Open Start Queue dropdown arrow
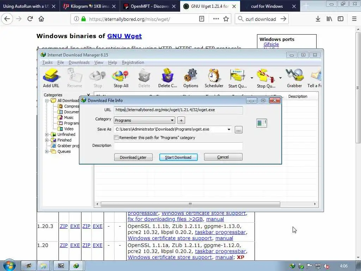361x271 pixels. 252,78
